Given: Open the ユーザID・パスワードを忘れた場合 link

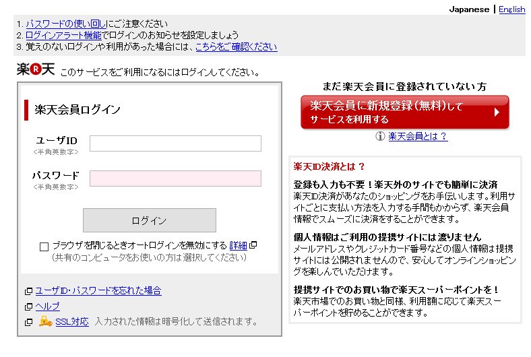Looking at the screenshot, I should click(98, 291).
